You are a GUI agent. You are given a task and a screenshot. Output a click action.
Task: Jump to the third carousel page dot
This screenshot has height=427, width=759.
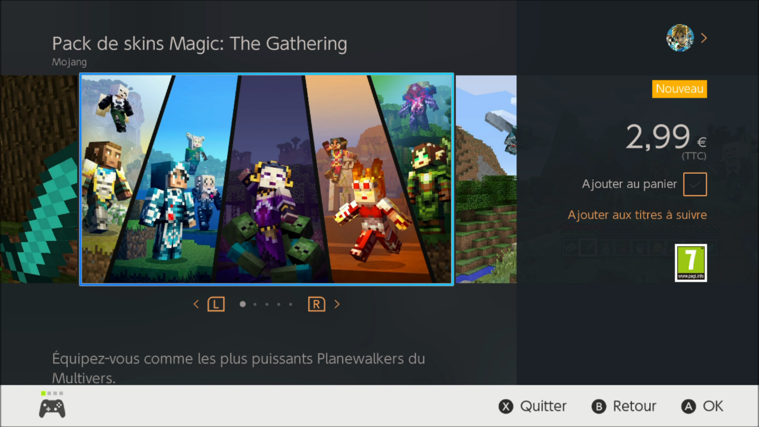267,304
